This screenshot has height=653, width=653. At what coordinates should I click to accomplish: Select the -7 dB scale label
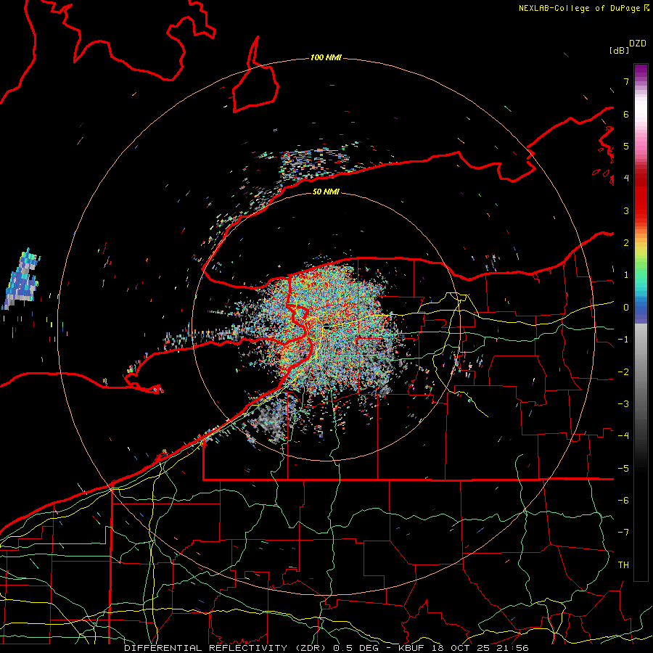tap(623, 533)
